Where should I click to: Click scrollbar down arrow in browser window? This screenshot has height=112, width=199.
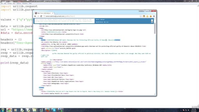155,94
